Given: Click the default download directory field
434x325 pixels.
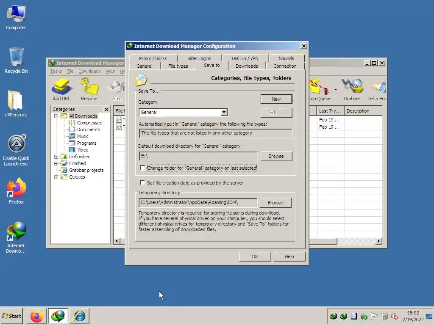Looking at the screenshot, I should [x=198, y=156].
